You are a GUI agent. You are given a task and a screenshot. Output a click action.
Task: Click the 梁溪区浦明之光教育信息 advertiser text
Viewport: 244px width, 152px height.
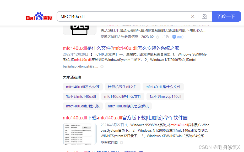120,37
